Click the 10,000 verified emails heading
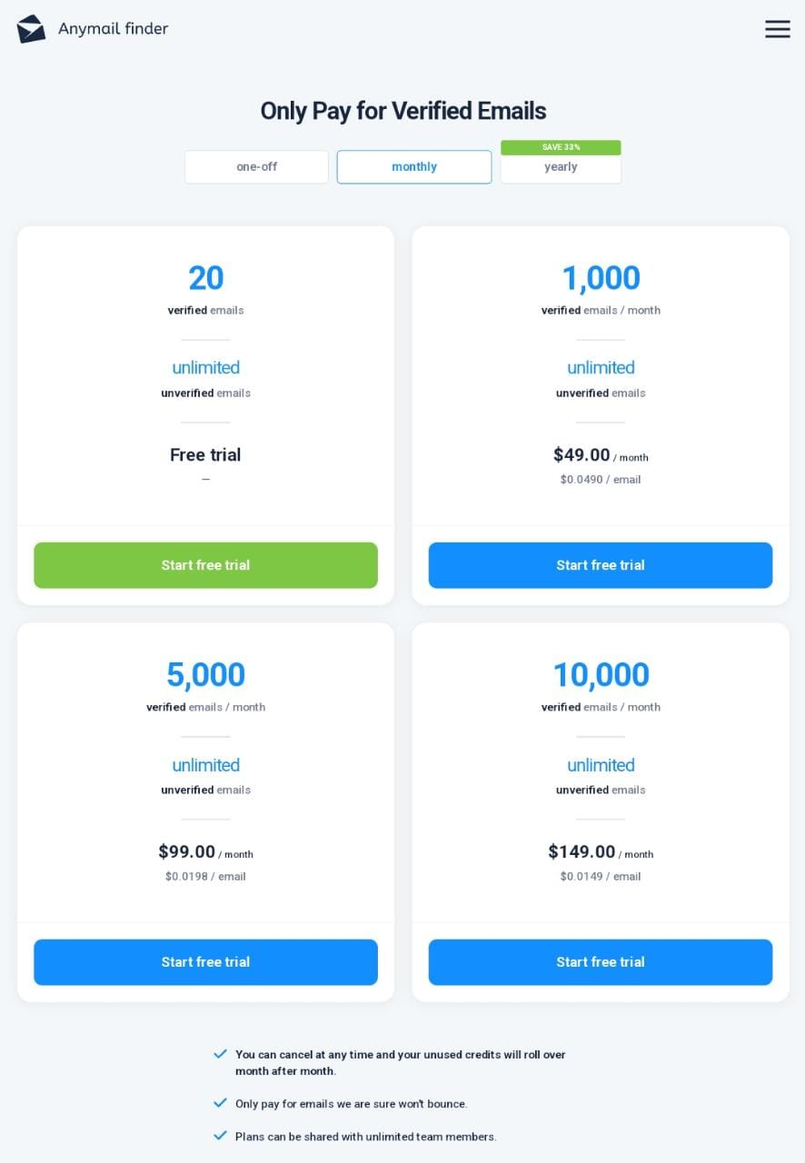The width and height of the screenshot is (805, 1163). click(x=601, y=675)
